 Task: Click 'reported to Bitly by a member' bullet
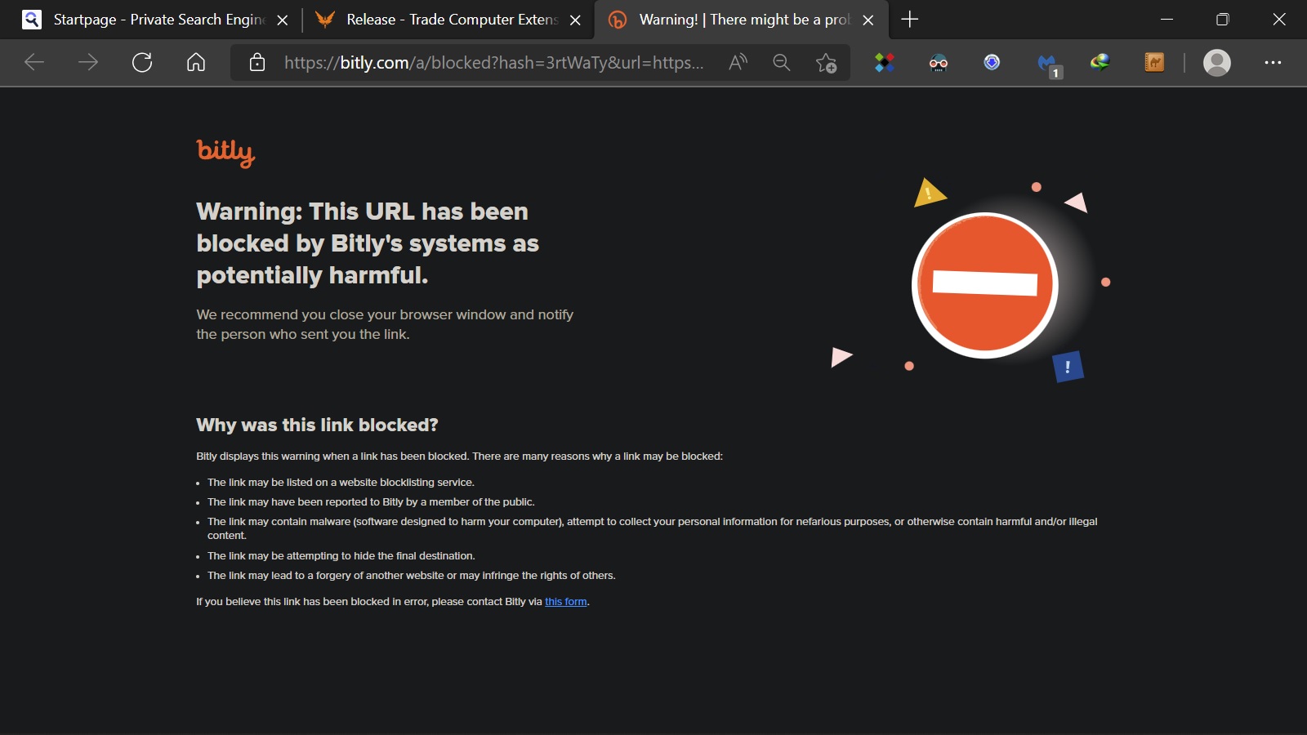pos(371,502)
